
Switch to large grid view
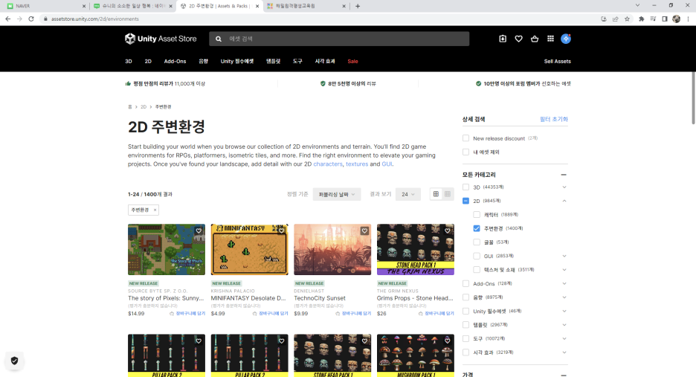(x=436, y=194)
